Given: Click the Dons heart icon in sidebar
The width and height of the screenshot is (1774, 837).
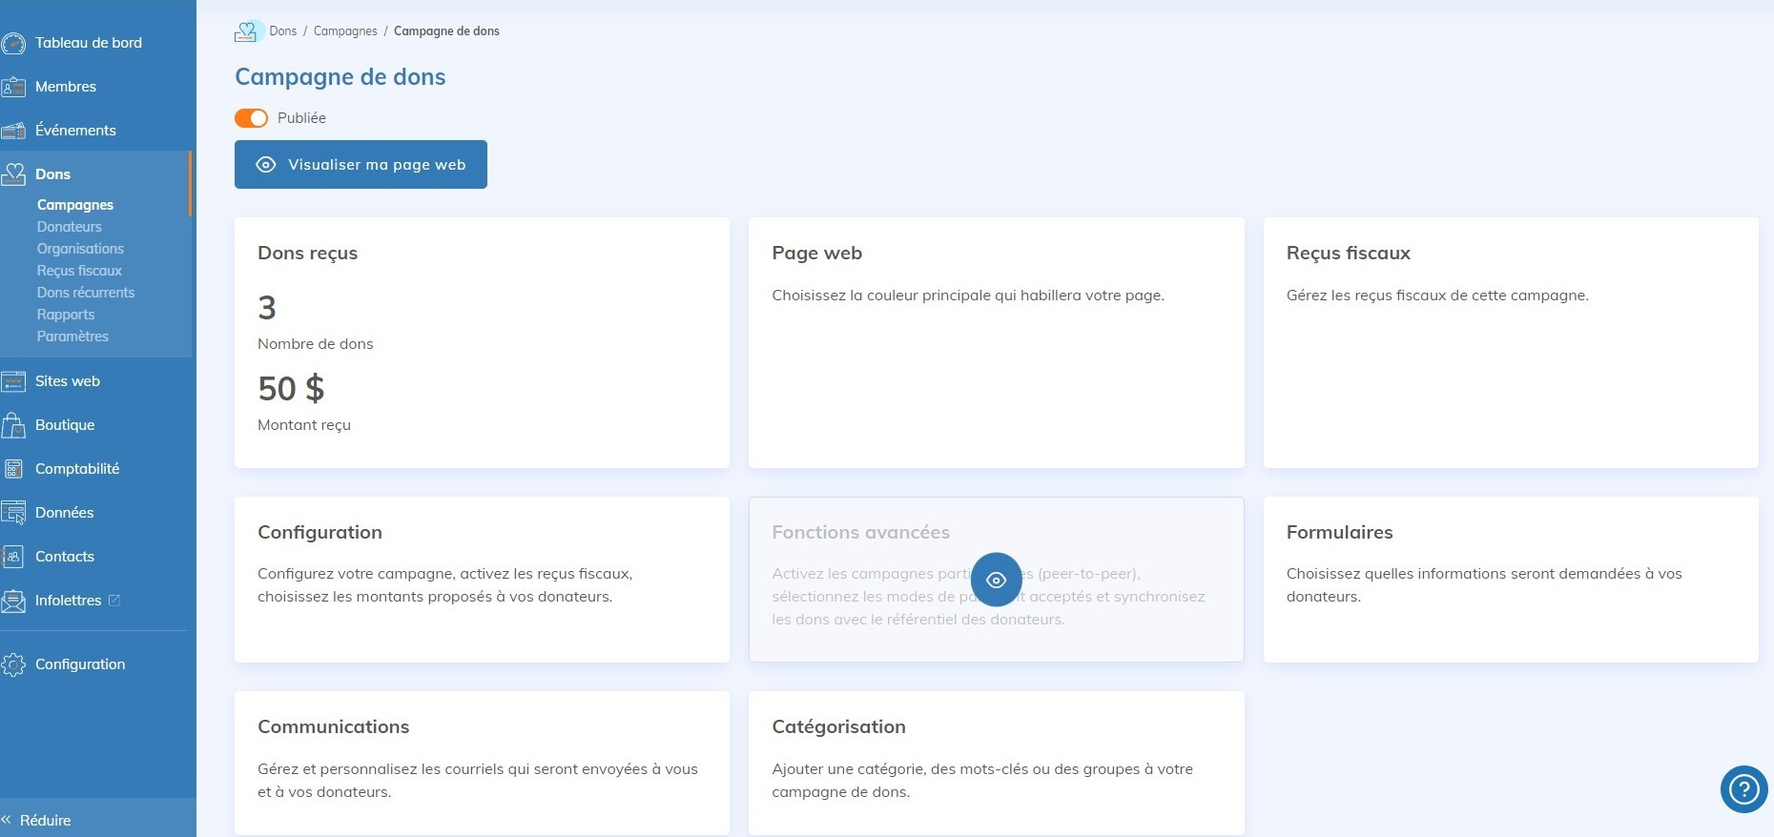Looking at the screenshot, I should coord(13,174).
